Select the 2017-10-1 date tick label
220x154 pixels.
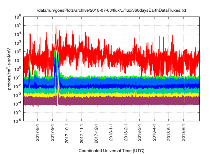67,133
